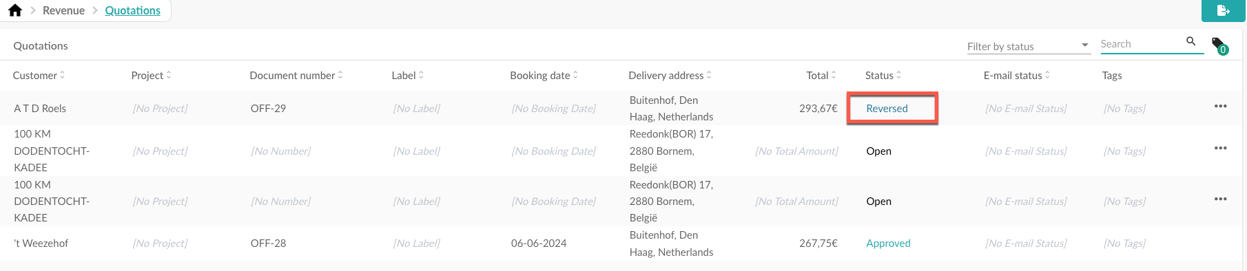Sort by the Delivery address column
The image size is (1247, 271).
pyautogui.click(x=670, y=76)
